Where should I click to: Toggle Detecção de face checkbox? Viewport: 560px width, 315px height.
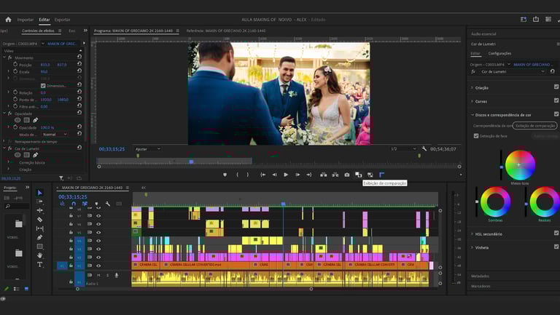coord(476,136)
